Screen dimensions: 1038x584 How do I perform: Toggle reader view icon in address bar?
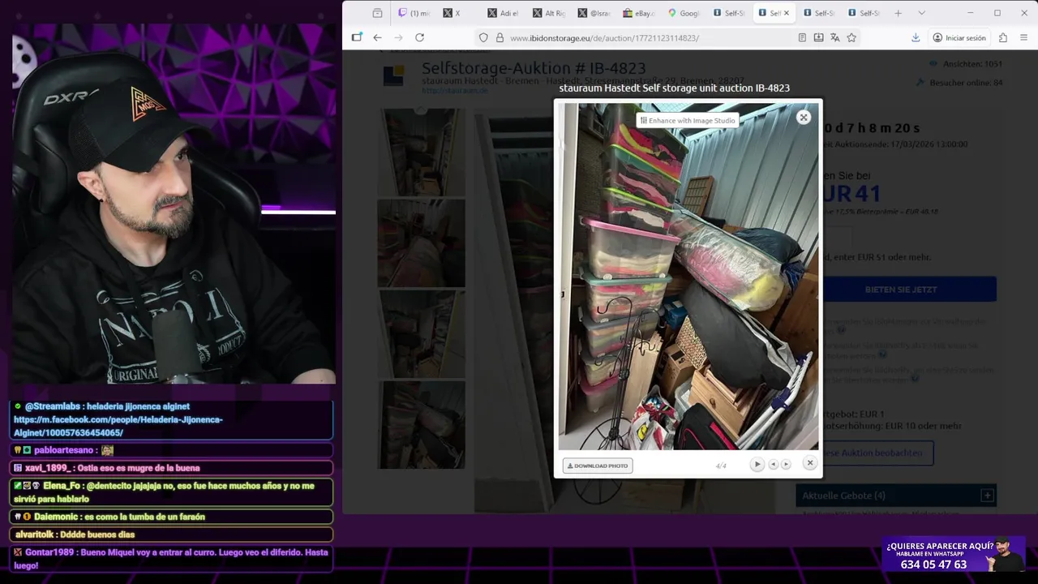point(802,37)
